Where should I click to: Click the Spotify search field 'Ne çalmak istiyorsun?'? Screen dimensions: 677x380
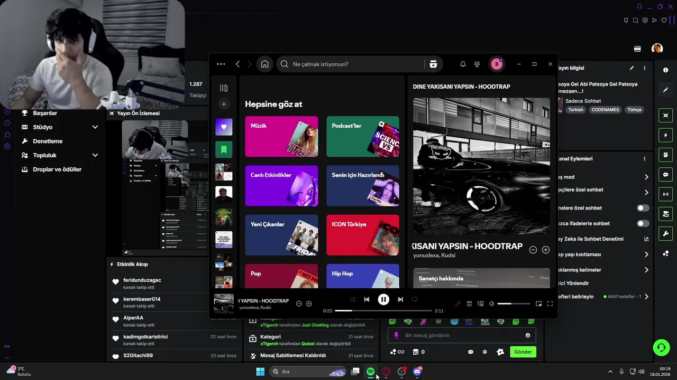pos(352,64)
